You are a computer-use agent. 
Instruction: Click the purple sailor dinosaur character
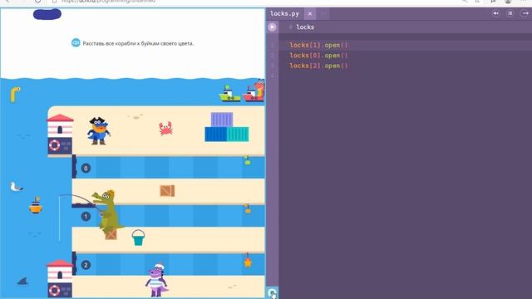(x=156, y=281)
